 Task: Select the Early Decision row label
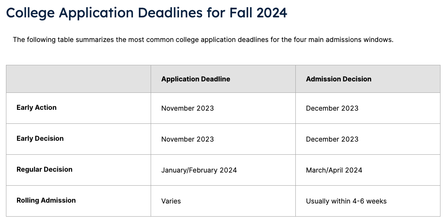40,139
